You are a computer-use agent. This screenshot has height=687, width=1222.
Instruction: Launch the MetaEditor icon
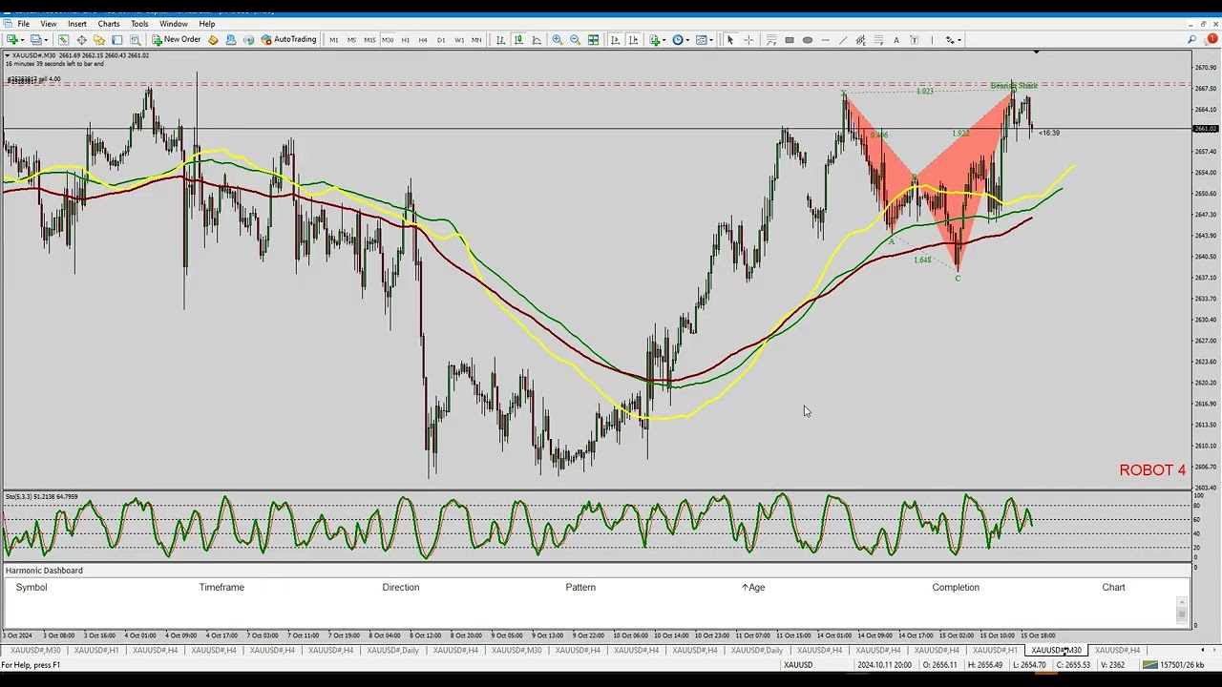[213, 40]
